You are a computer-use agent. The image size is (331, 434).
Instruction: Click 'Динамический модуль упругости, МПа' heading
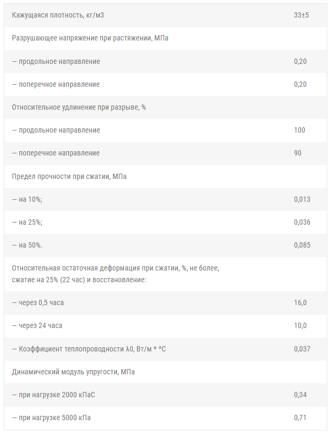(73, 372)
